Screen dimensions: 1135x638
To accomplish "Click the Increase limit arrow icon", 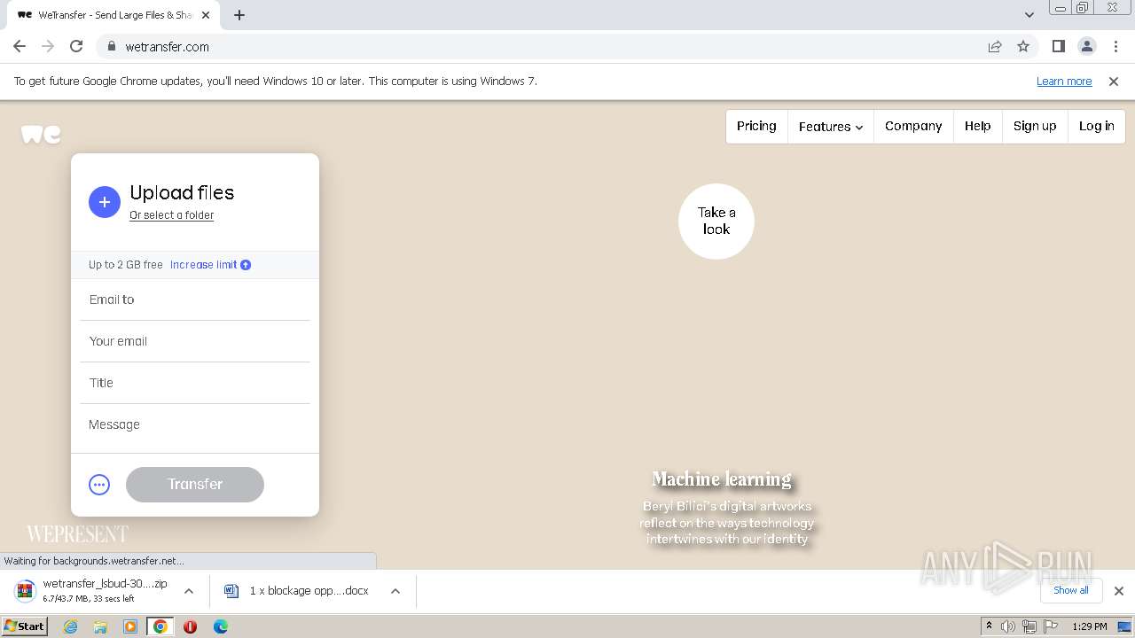I will [x=246, y=265].
